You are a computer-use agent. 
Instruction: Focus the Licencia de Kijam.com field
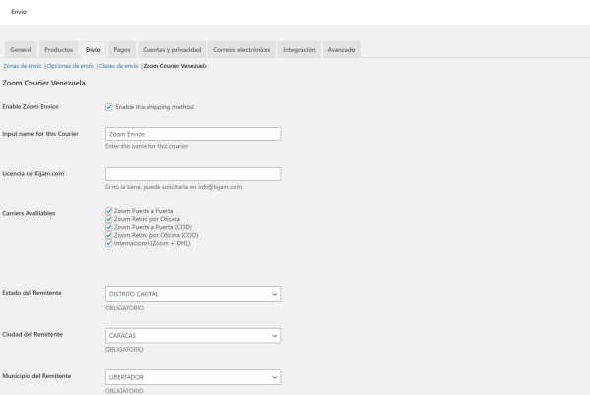[193, 174]
